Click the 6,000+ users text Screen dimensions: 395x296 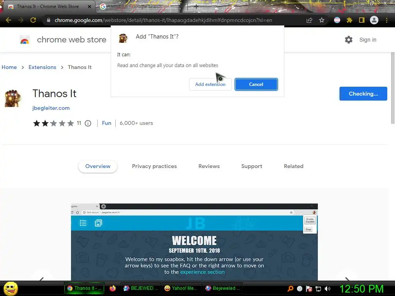coord(136,123)
